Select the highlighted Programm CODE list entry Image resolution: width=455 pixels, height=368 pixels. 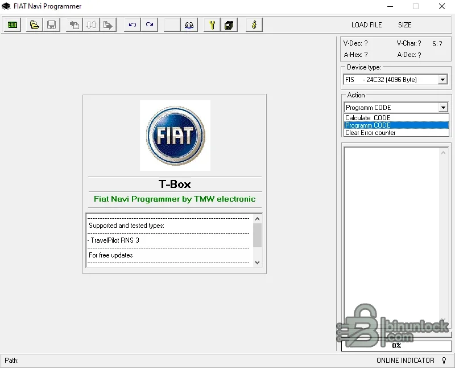point(396,125)
